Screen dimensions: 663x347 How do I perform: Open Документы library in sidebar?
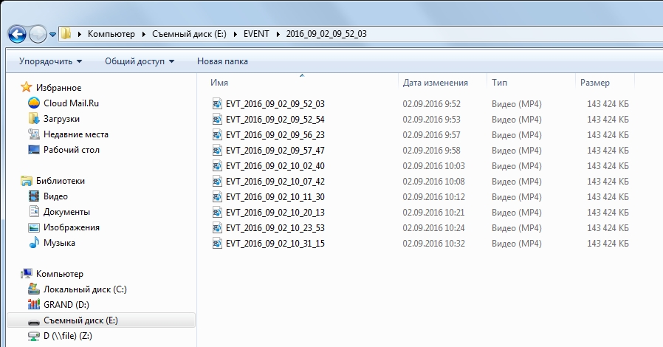pos(66,212)
